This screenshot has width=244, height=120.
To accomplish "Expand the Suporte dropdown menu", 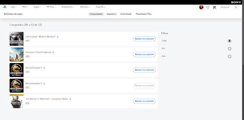I will click(101, 7).
